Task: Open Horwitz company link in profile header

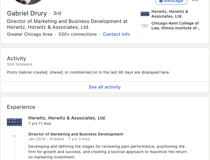Action: tap(170, 14)
